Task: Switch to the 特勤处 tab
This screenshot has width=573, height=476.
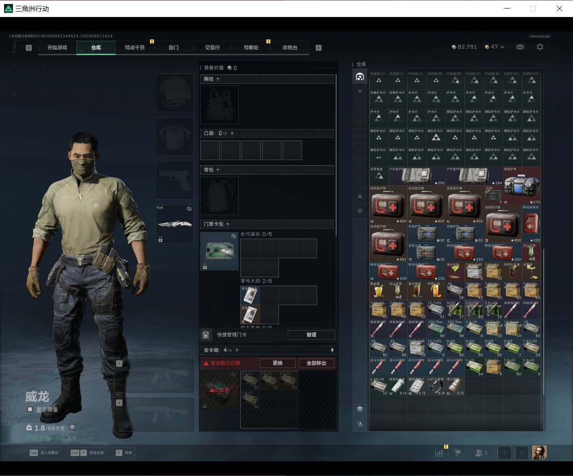Action: 251,47
